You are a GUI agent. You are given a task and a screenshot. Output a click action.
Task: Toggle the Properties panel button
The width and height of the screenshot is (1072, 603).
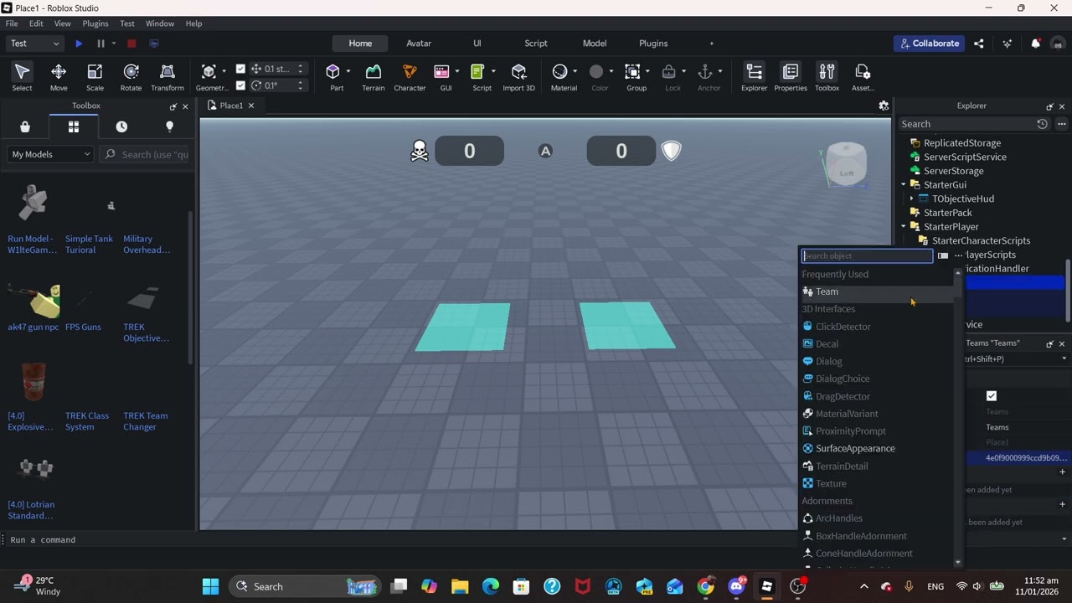pos(791,77)
